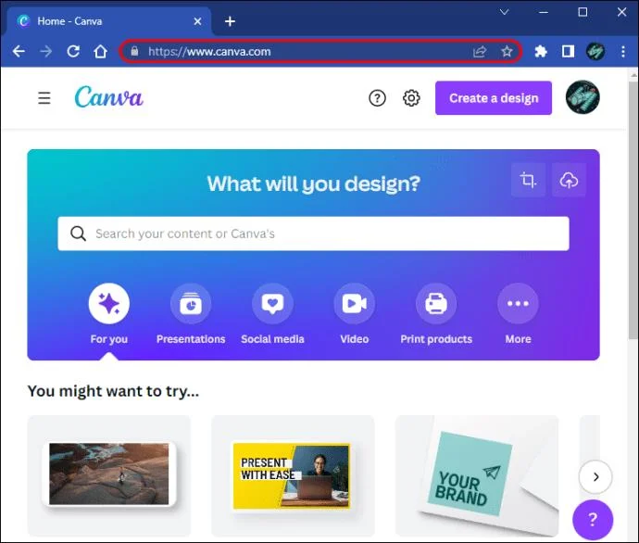Open Canva hamburger side menu

(44, 98)
